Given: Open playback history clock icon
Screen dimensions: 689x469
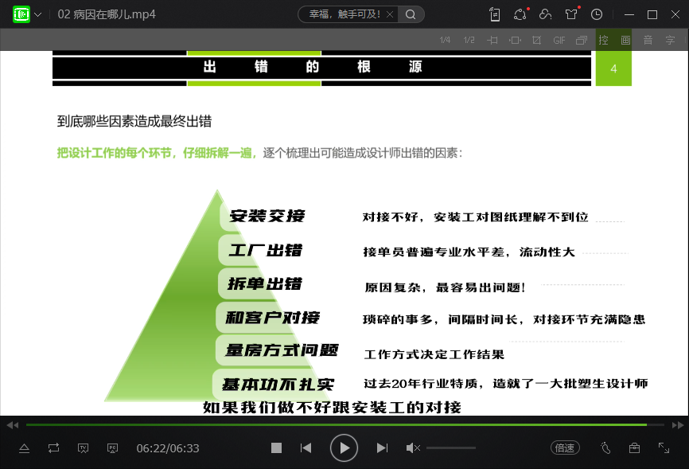Looking at the screenshot, I should click(596, 14).
